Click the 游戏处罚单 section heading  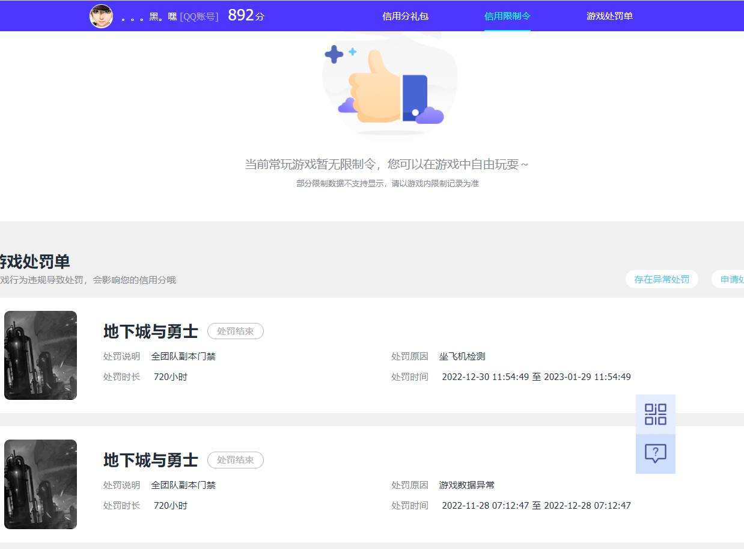pos(35,262)
